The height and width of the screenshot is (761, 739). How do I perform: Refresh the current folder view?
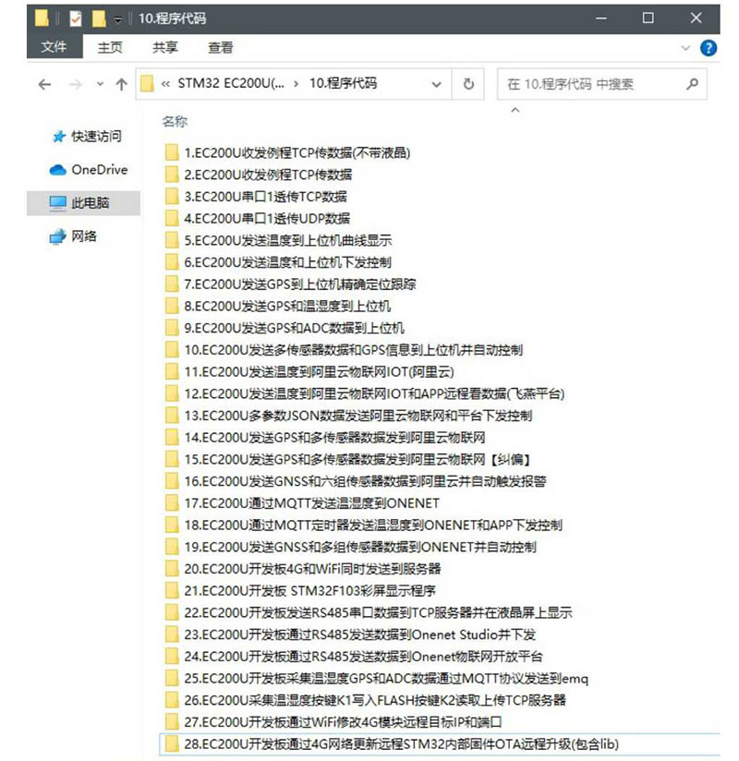[x=468, y=84]
